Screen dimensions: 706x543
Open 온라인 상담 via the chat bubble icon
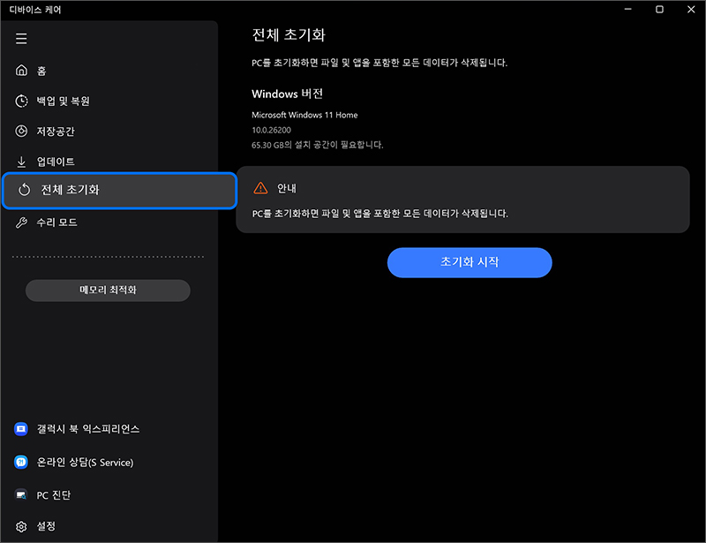21,462
